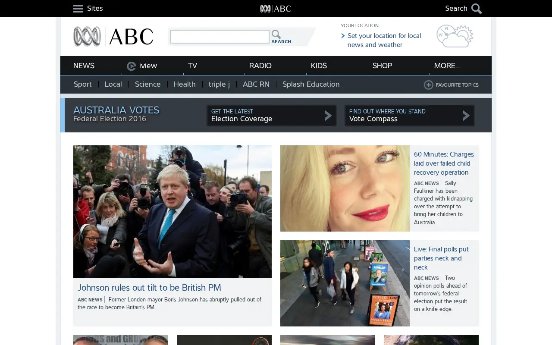
Task: Open the Splash Education link
Action: tap(311, 84)
